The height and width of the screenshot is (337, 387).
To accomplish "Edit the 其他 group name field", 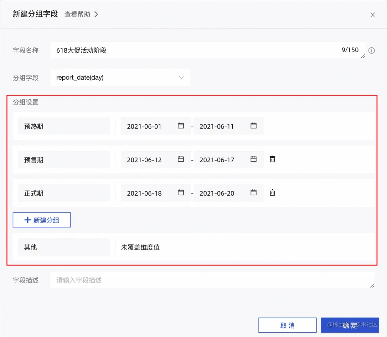I will point(64,247).
